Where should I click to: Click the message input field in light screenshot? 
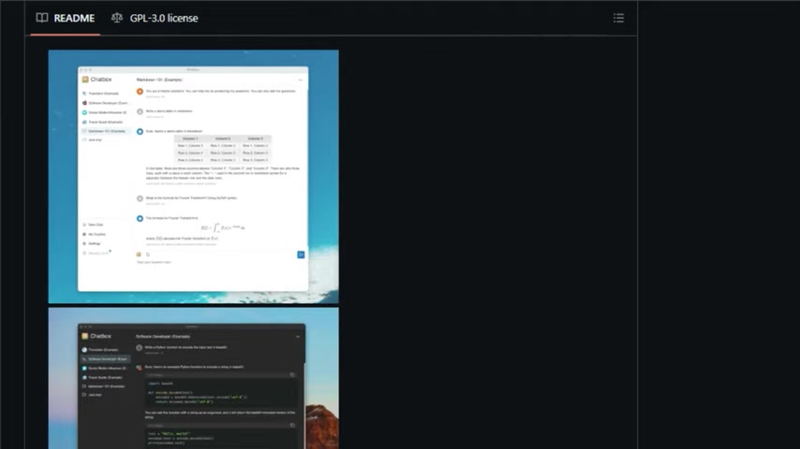pyautogui.click(x=215, y=263)
